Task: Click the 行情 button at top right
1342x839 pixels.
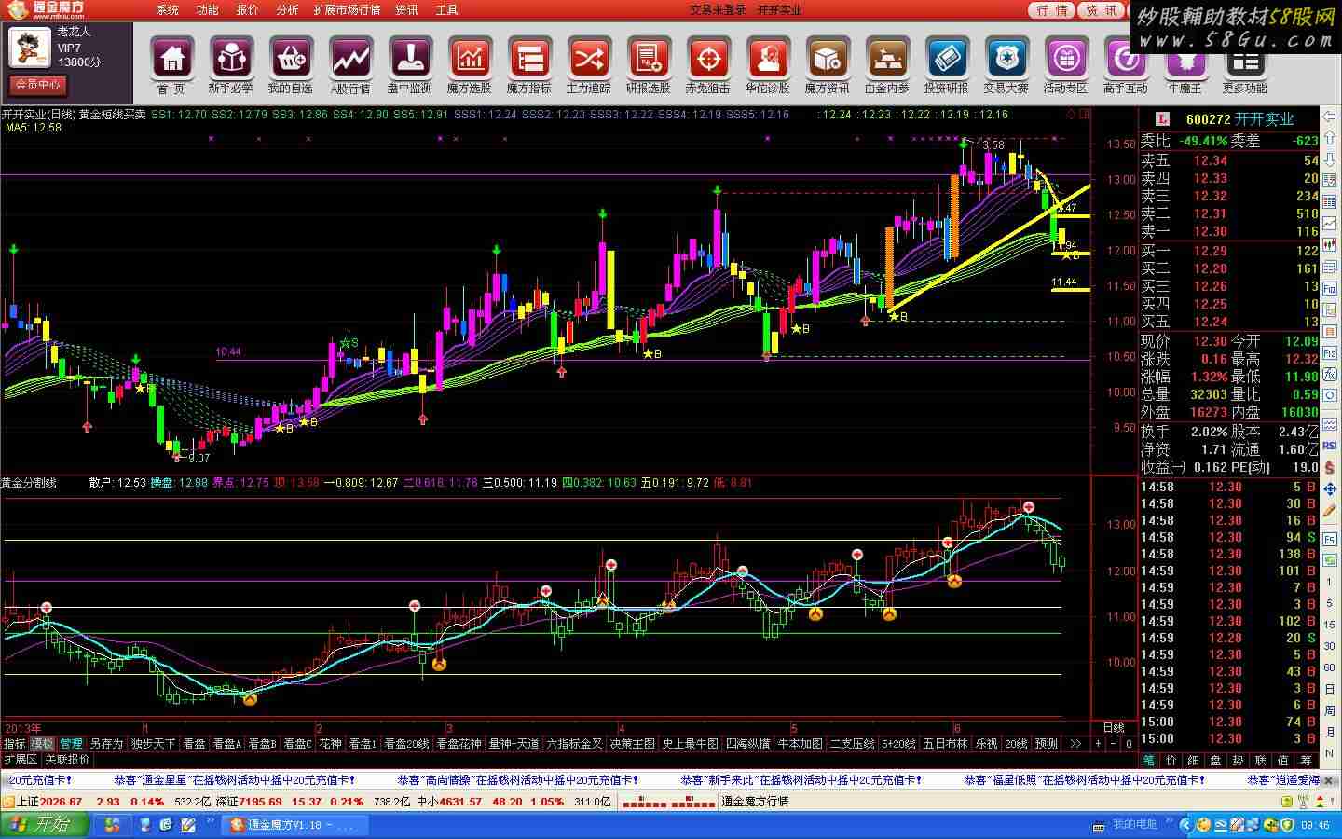Action: (1052, 10)
